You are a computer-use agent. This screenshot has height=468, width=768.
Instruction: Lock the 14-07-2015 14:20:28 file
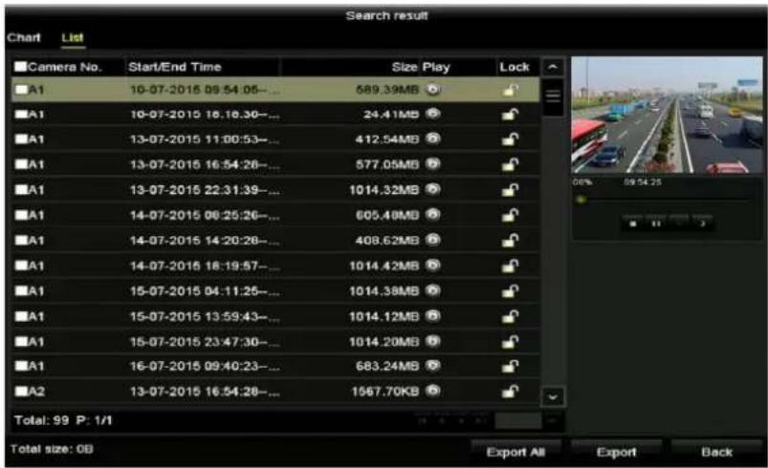(510, 241)
